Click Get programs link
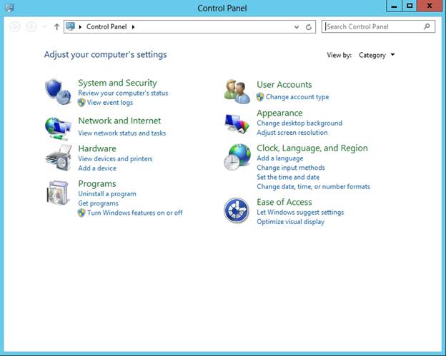The height and width of the screenshot is (356, 446). (x=99, y=203)
